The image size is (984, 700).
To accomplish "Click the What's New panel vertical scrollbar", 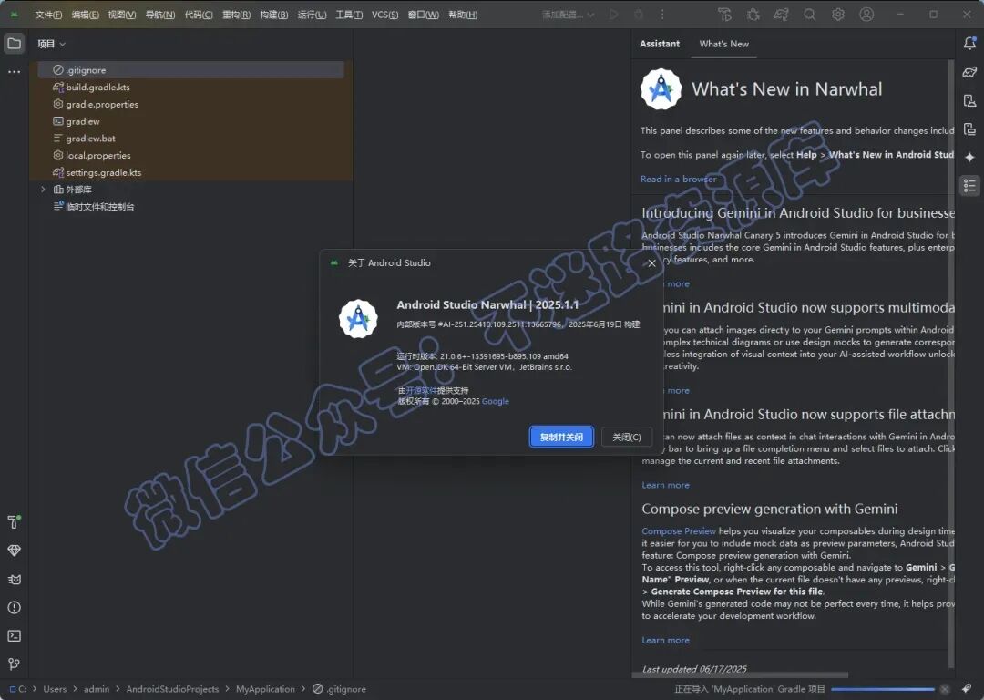I will (x=950, y=364).
